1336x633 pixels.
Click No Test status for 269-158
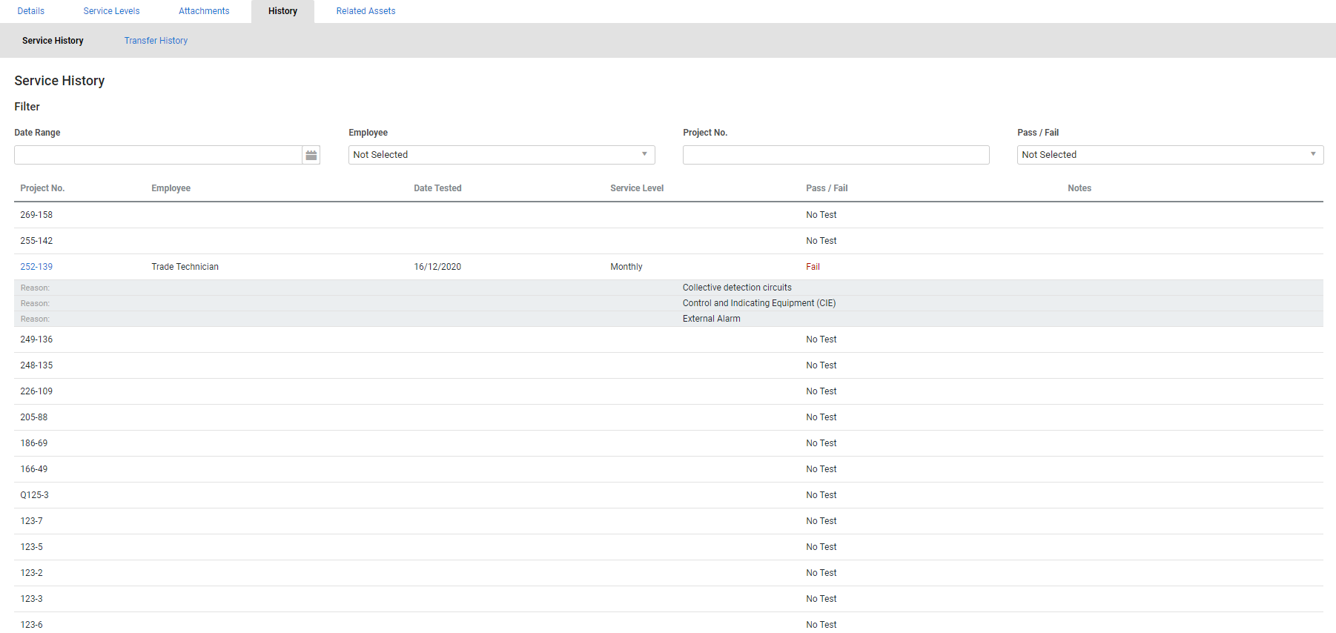coord(821,215)
